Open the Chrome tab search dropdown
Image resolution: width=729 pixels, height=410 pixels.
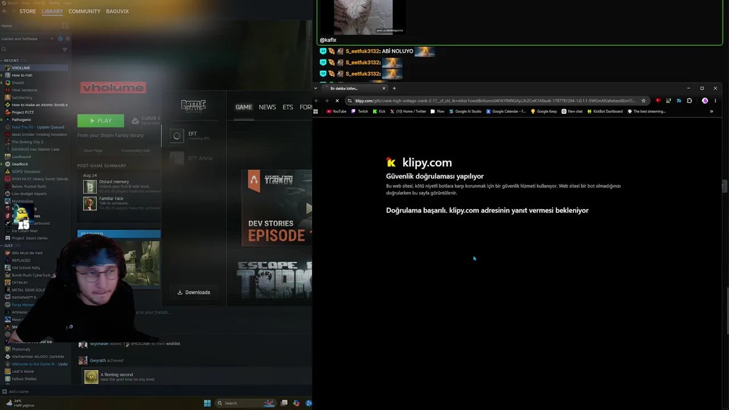(x=316, y=88)
